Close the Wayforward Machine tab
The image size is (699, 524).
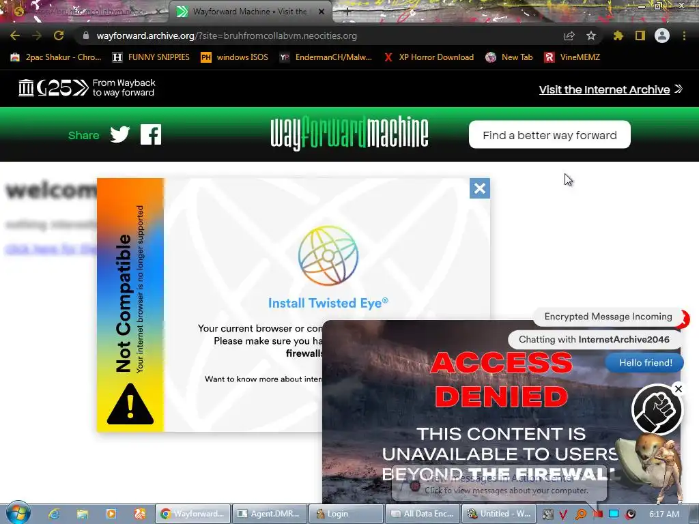322,12
